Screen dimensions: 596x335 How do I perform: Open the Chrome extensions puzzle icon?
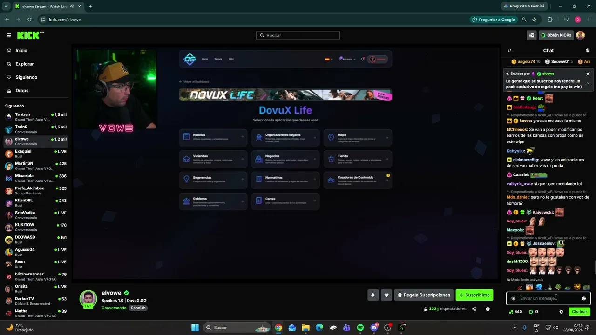point(550,20)
